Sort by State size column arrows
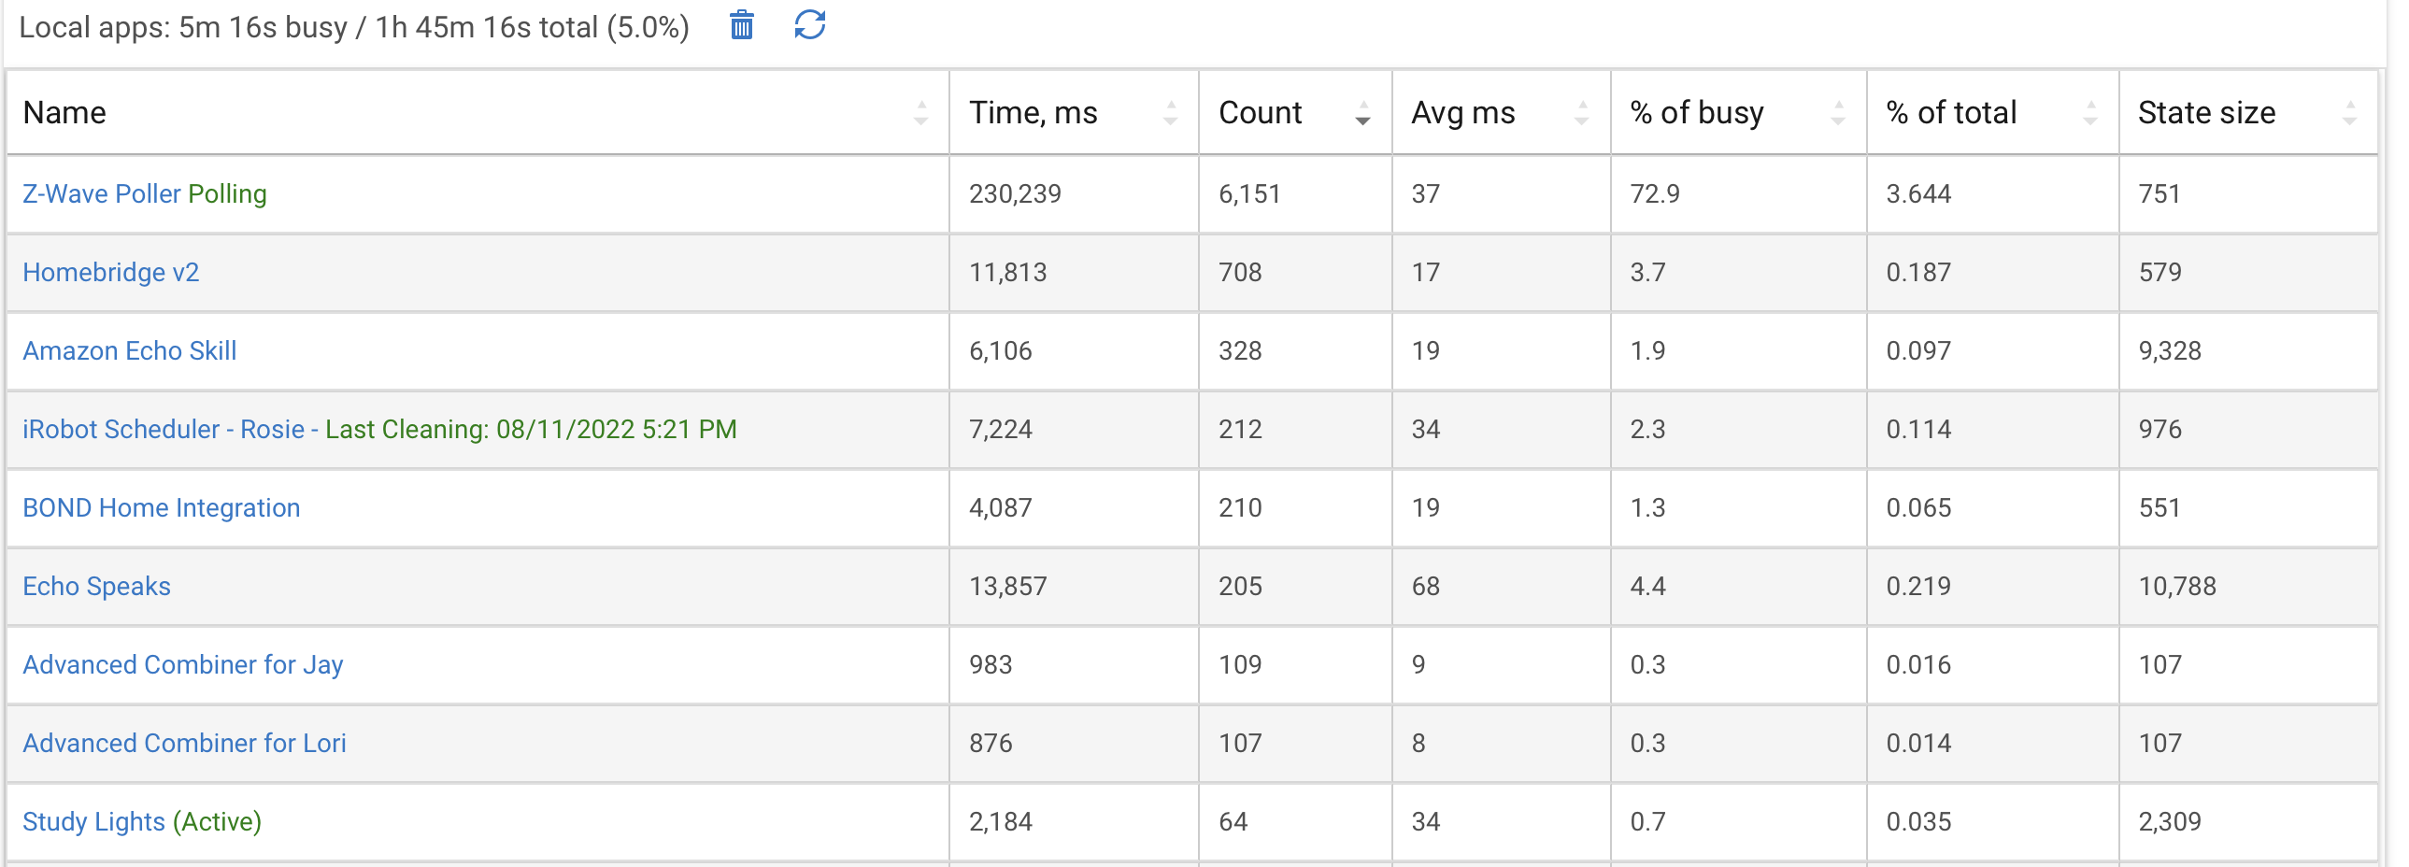Viewport: 2409px width, 867px height. point(2349,113)
